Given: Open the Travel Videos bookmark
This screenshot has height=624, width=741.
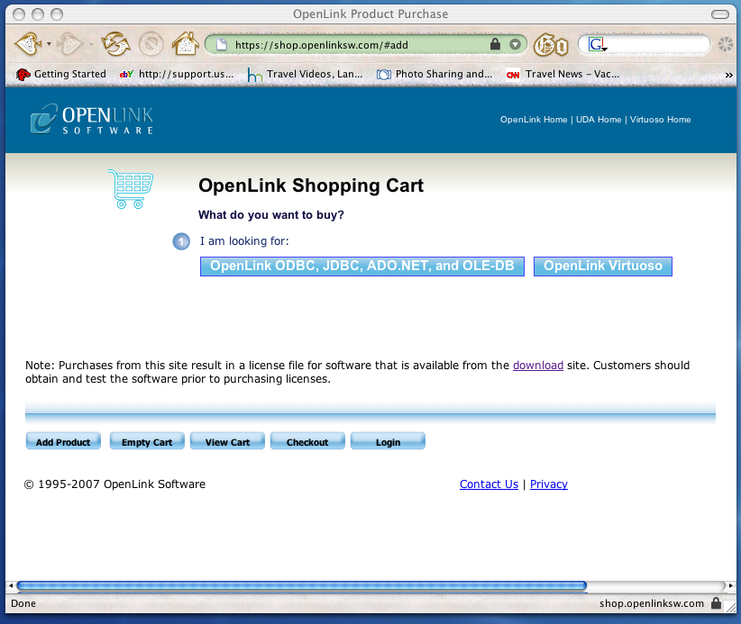Looking at the screenshot, I should pos(305,74).
